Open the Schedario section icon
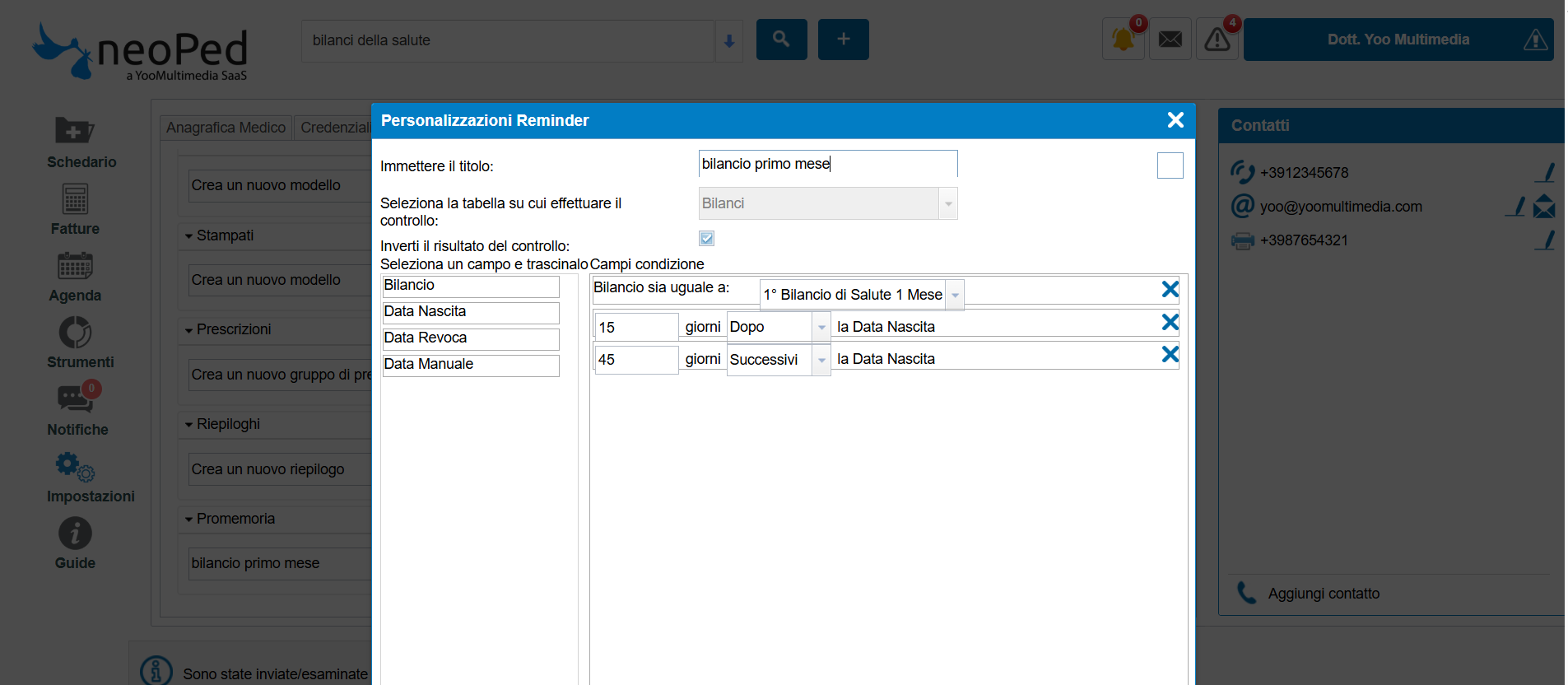 pyautogui.click(x=75, y=130)
